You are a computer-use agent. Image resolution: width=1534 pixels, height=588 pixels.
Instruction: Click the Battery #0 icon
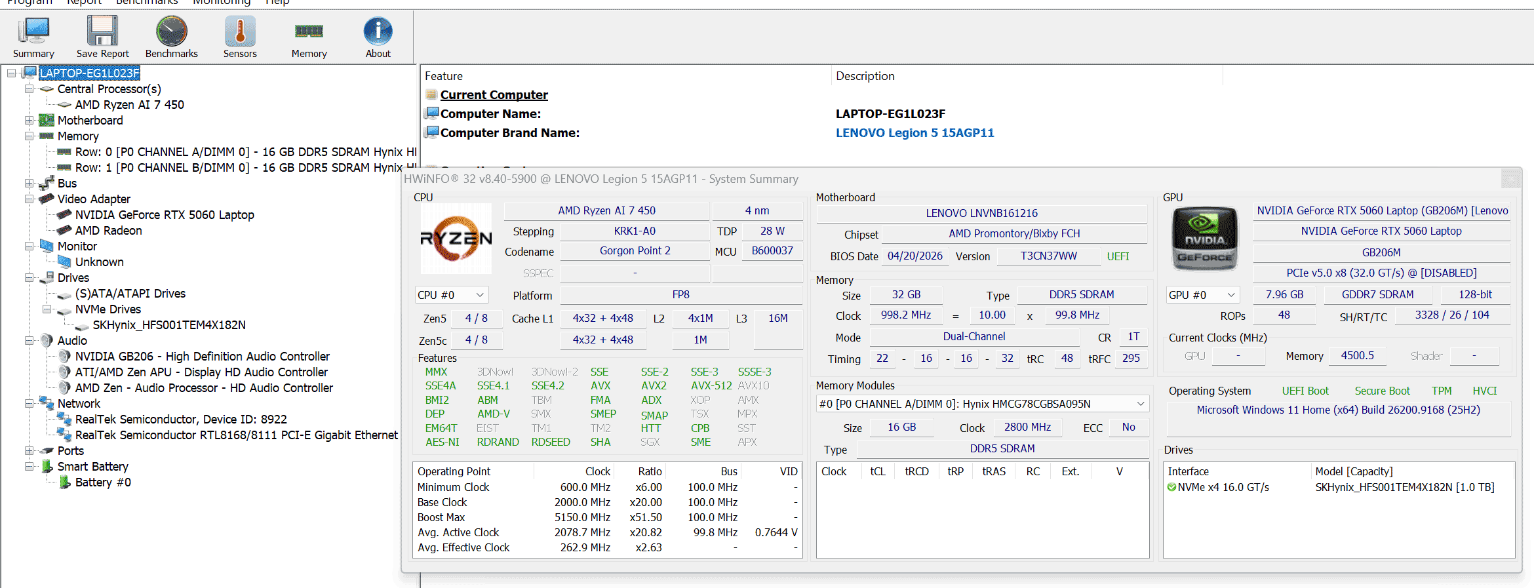[64, 482]
